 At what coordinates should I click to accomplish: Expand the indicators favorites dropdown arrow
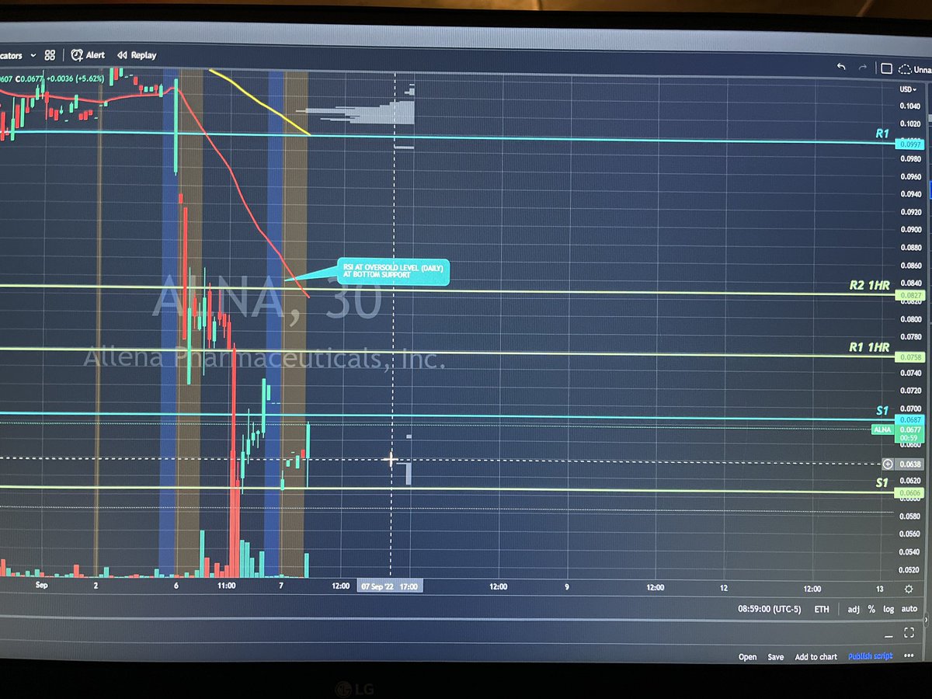tap(33, 56)
